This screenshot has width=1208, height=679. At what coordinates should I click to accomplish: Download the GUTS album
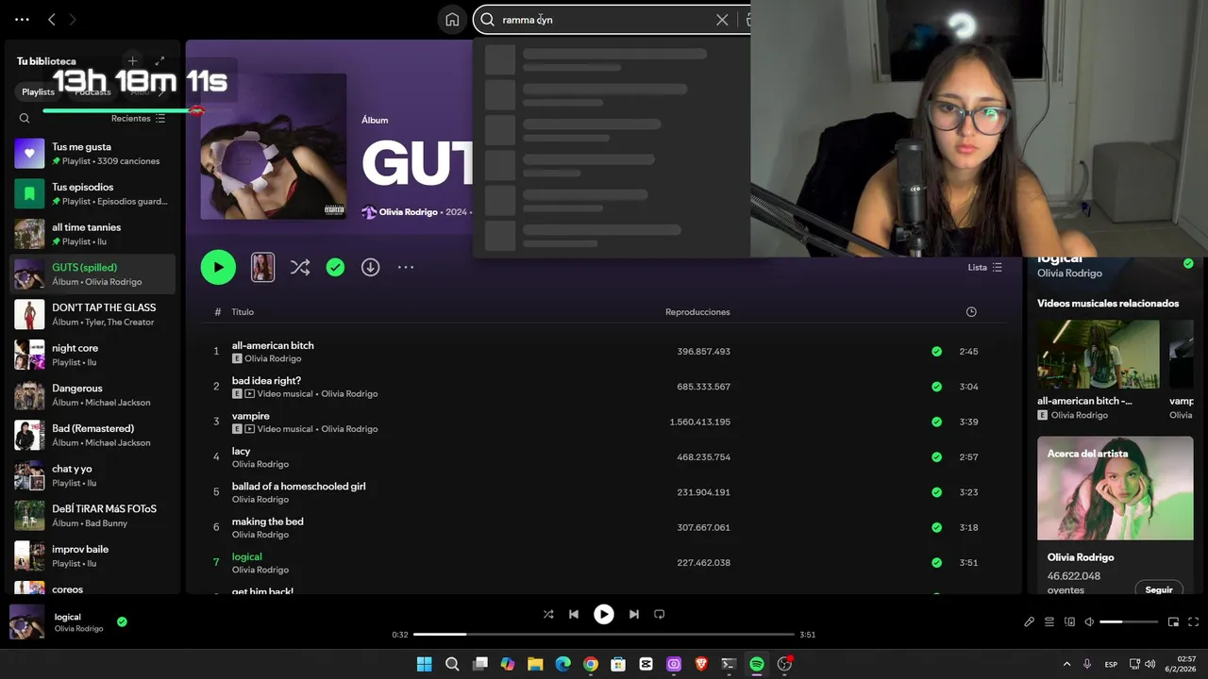tap(370, 267)
